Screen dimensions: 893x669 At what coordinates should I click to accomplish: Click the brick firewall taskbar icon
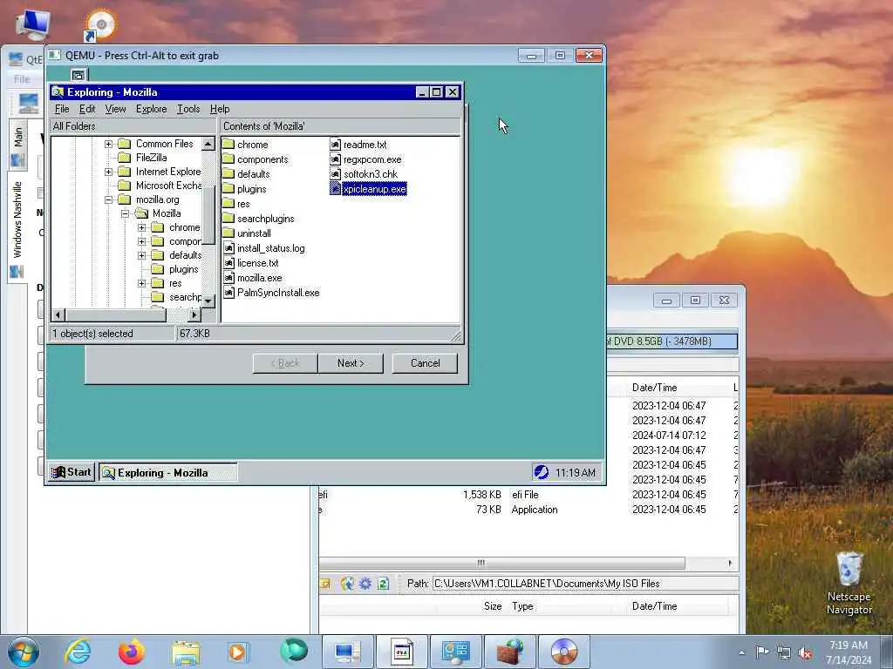(x=510, y=652)
